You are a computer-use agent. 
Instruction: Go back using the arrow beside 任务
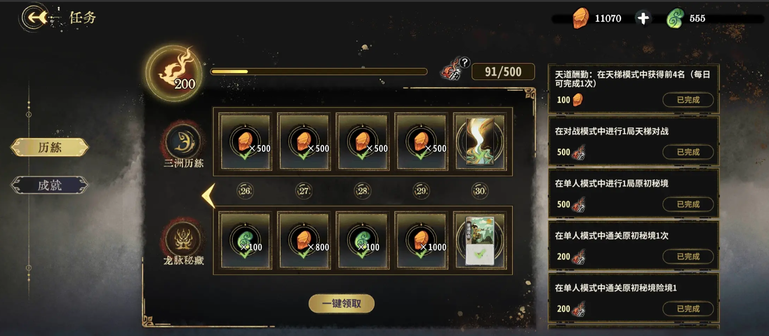point(35,18)
